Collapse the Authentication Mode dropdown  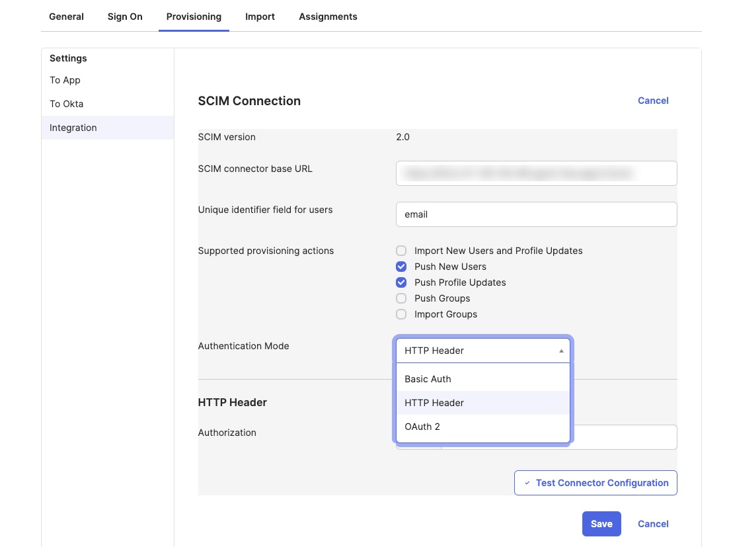click(482, 351)
